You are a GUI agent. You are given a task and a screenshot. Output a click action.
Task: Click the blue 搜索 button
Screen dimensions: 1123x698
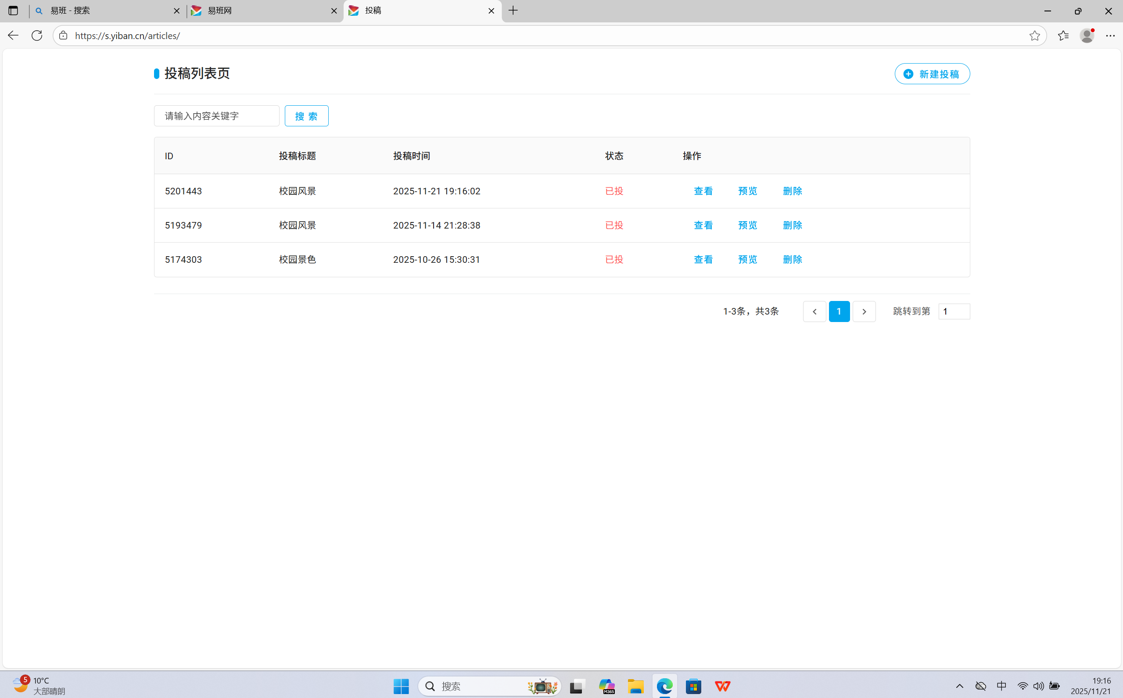coord(306,116)
